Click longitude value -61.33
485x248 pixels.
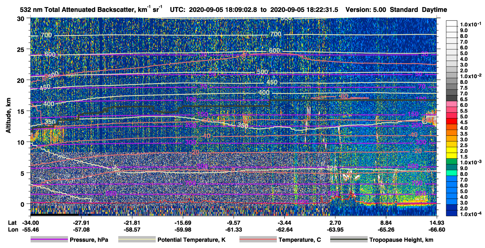234,229
